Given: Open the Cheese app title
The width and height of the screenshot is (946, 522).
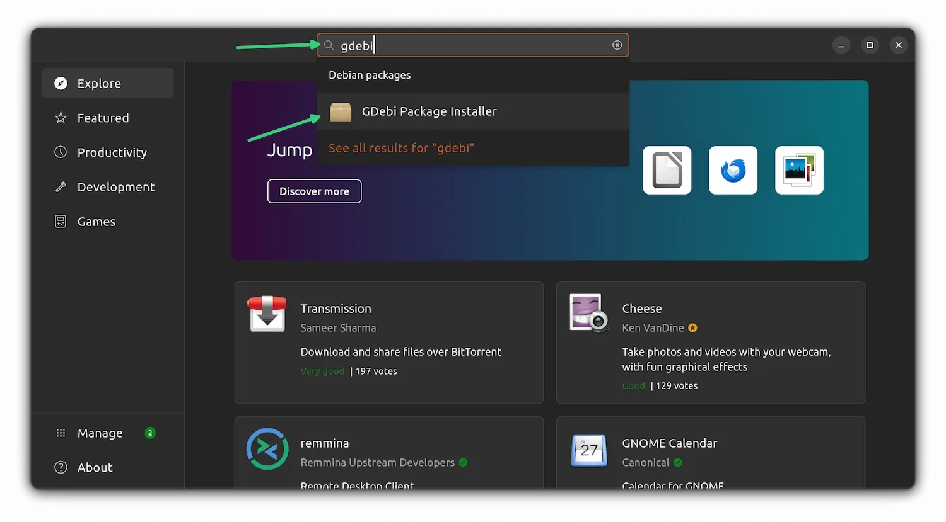Looking at the screenshot, I should click(x=642, y=309).
